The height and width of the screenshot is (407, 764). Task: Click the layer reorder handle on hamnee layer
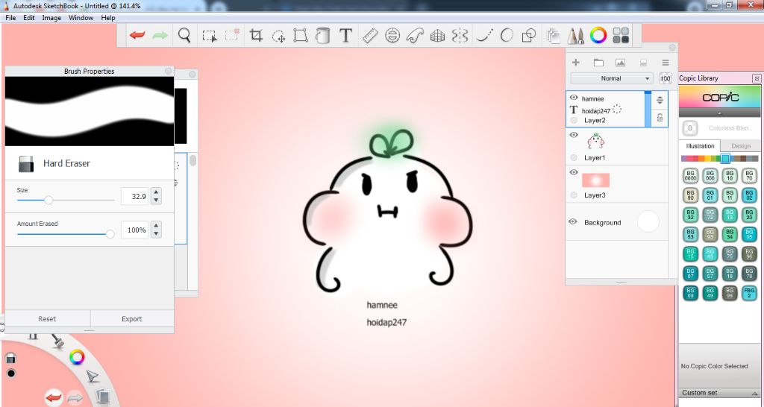(660, 101)
